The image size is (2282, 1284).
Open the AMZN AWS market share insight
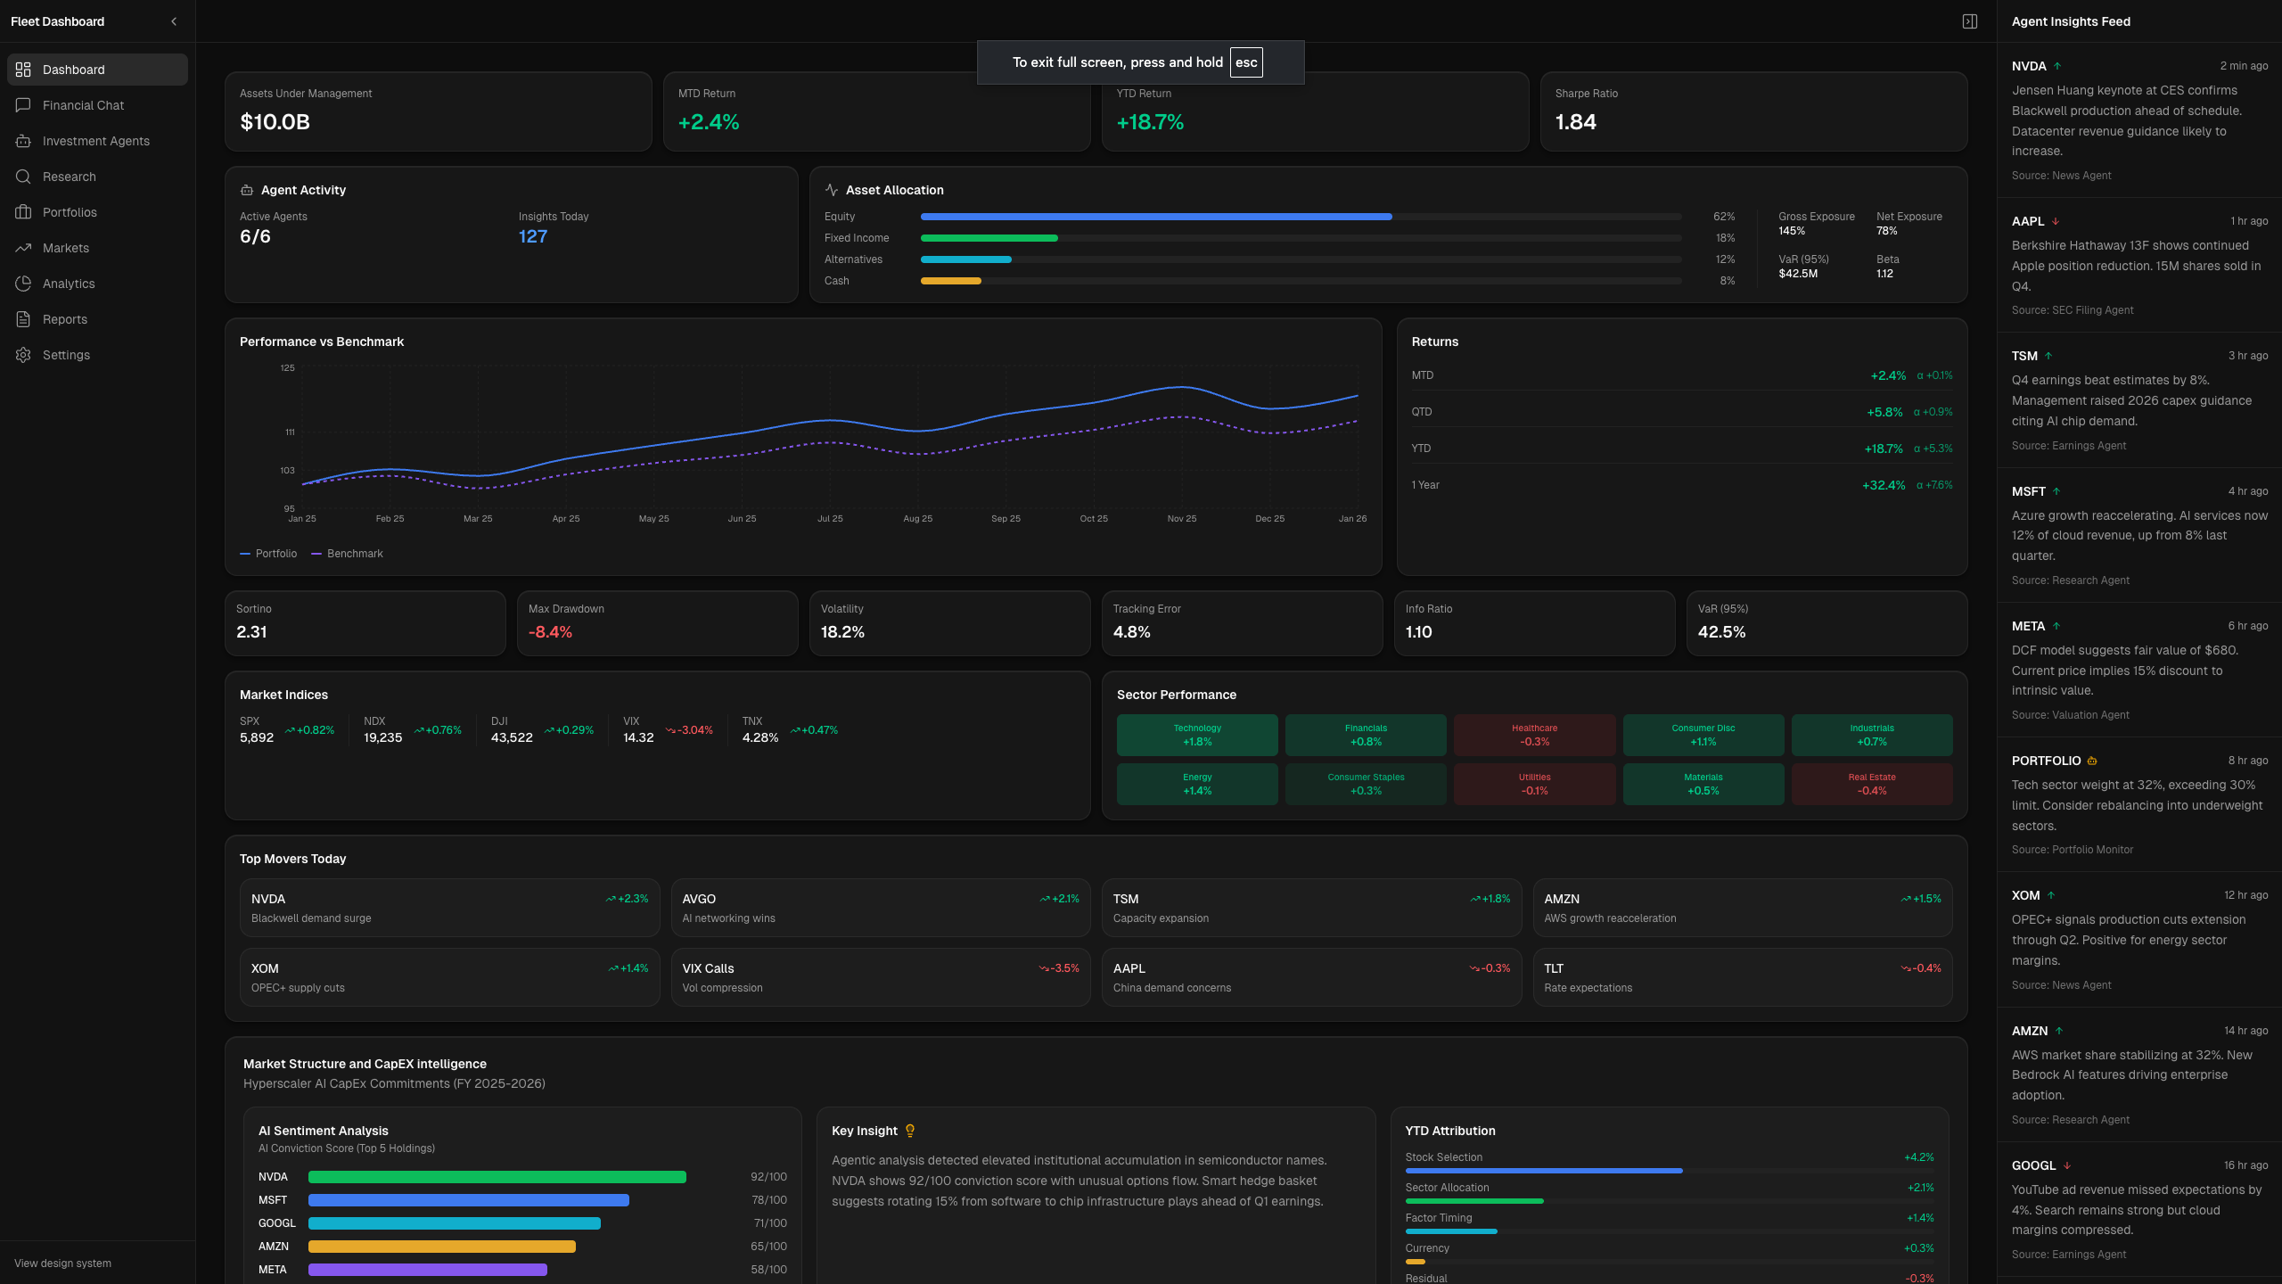tap(2139, 1074)
